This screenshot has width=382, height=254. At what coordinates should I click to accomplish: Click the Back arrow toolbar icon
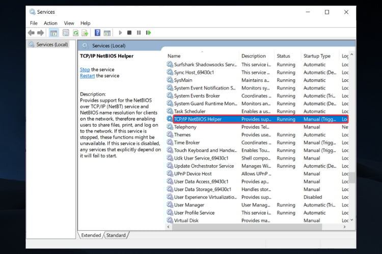coord(31,33)
